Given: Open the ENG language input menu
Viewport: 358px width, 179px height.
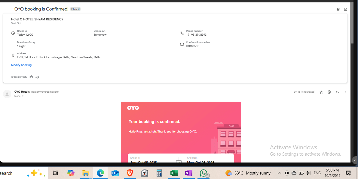Looking at the screenshot, I should [317, 173].
